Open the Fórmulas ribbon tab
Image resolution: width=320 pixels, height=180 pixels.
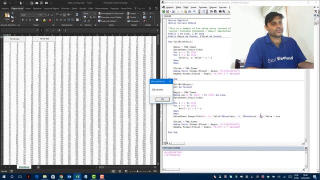(65, 8)
